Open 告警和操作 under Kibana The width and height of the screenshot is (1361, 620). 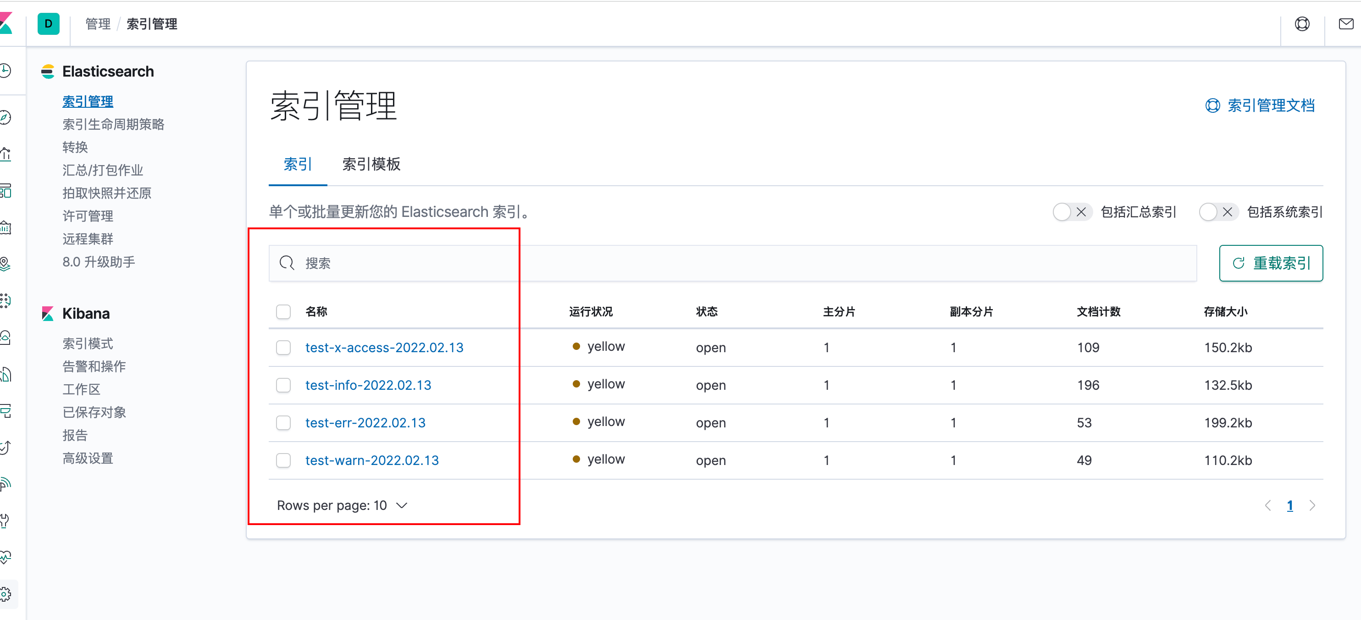(94, 366)
